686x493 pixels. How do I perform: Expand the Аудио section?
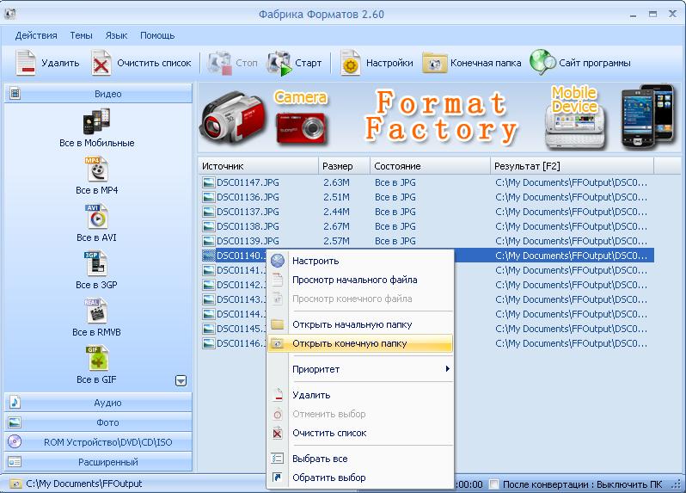[99, 403]
